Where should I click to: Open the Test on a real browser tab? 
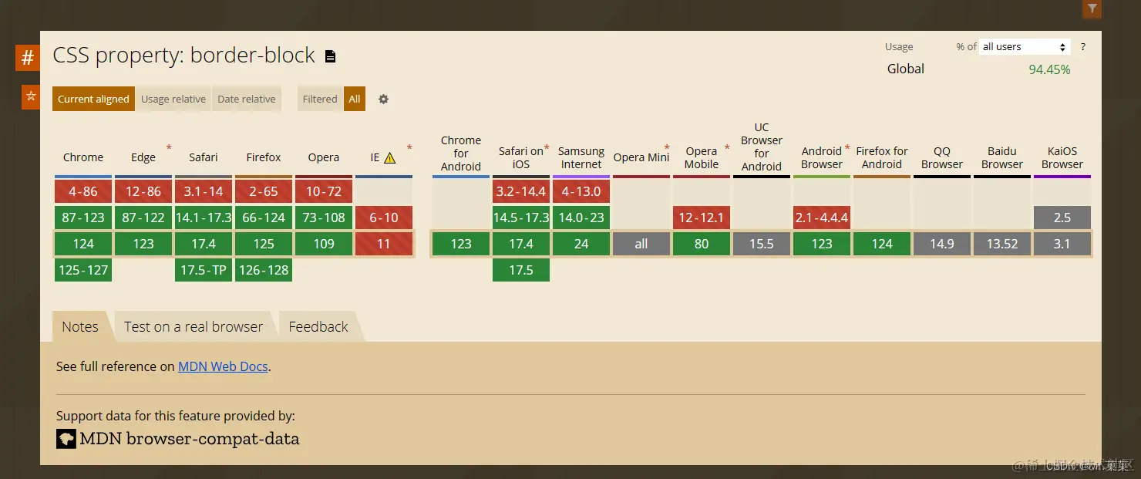194,326
